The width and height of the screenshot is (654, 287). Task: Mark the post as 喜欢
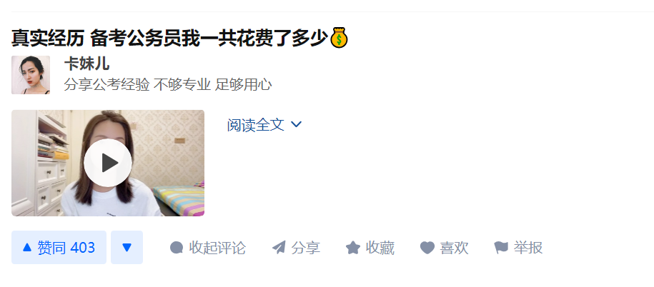point(444,248)
